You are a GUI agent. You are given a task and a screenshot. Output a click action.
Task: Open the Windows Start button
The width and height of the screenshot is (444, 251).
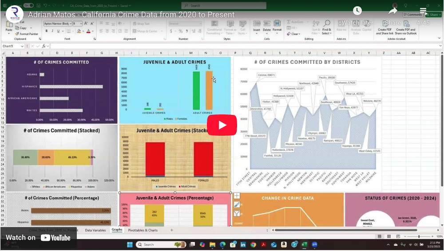[130, 244]
